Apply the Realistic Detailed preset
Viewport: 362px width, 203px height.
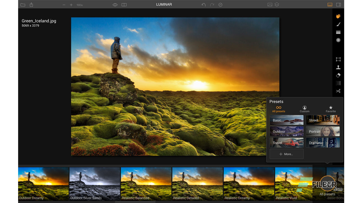coord(197,184)
